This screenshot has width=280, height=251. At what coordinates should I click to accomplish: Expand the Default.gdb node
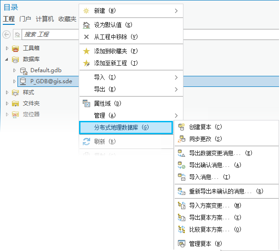(15, 70)
